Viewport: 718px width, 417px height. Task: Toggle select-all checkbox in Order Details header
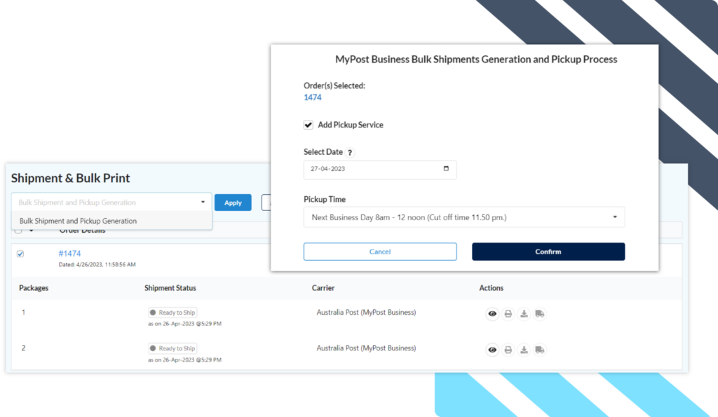point(18,231)
